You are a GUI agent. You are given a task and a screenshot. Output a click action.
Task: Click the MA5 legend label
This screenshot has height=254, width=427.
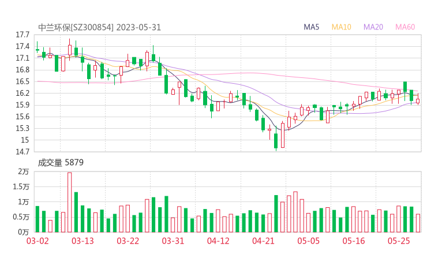click(311, 27)
